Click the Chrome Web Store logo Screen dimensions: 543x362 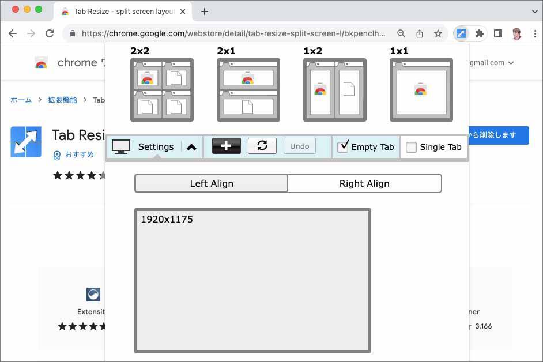click(41, 63)
